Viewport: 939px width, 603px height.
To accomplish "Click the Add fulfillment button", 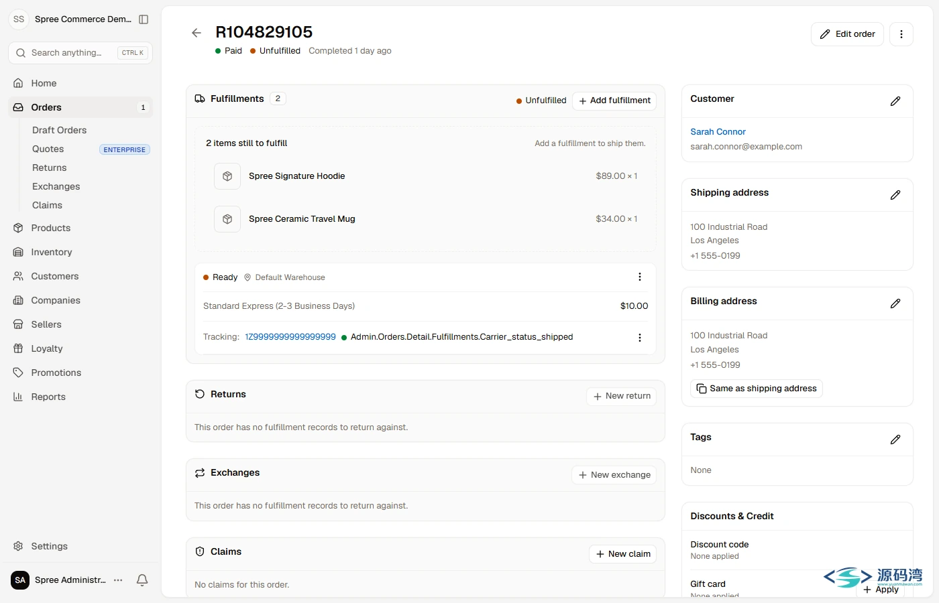I will (x=614, y=100).
